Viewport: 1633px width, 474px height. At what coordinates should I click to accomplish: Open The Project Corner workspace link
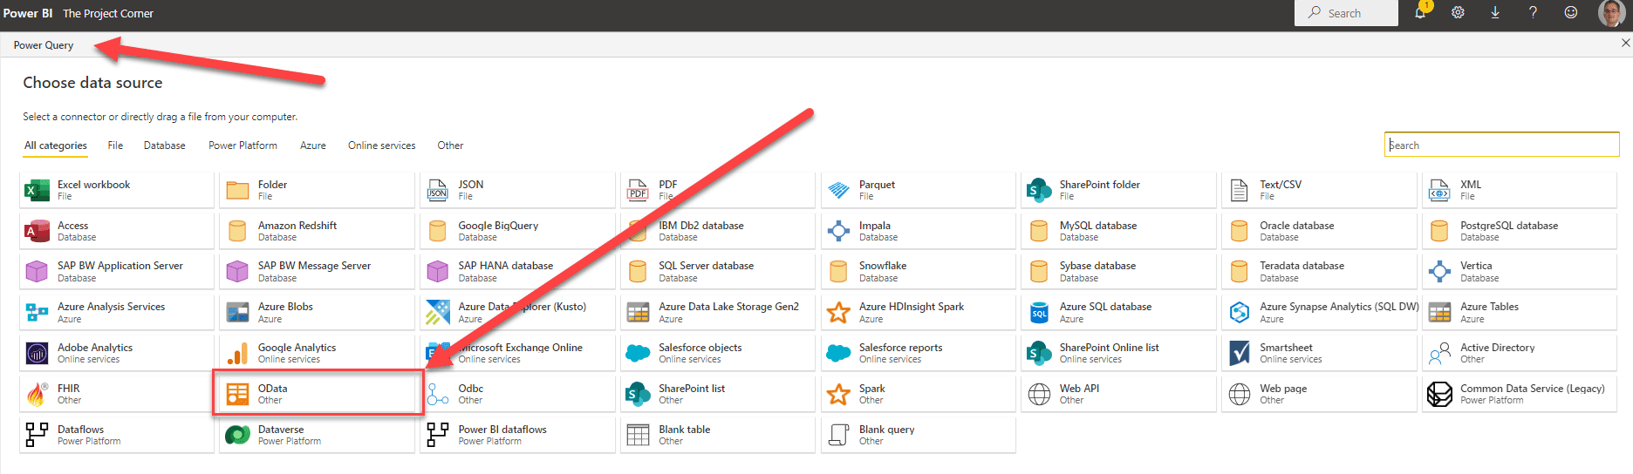tap(108, 13)
